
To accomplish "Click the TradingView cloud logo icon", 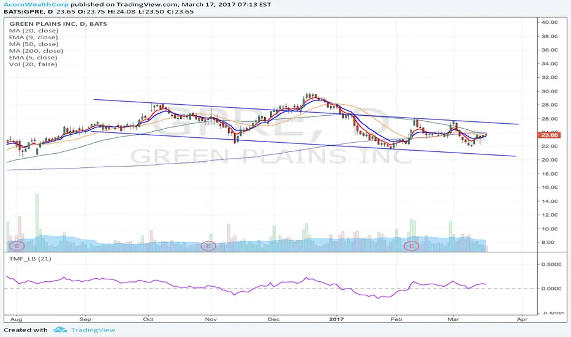I will point(60,330).
